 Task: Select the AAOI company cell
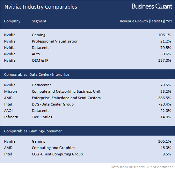coord(8,111)
